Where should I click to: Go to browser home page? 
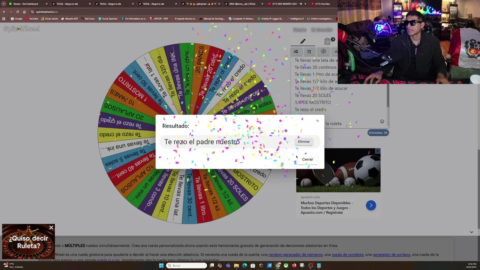point(24,12)
